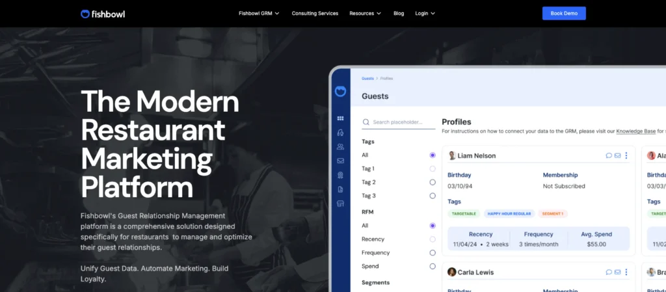Click the magnifier search icon

coord(366,122)
